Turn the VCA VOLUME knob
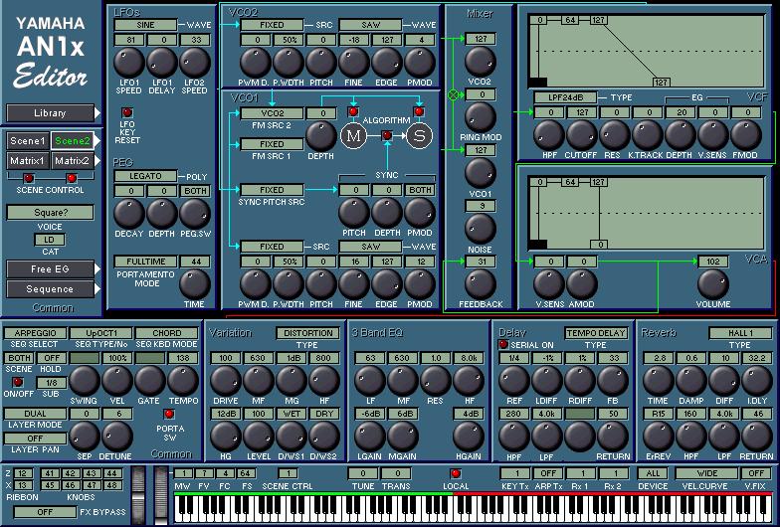Screen dimensions: 780x527 (712, 284)
